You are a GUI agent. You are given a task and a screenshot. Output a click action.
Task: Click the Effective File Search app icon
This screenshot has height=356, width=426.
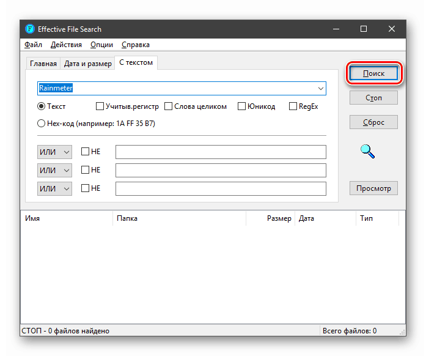pyautogui.click(x=29, y=29)
